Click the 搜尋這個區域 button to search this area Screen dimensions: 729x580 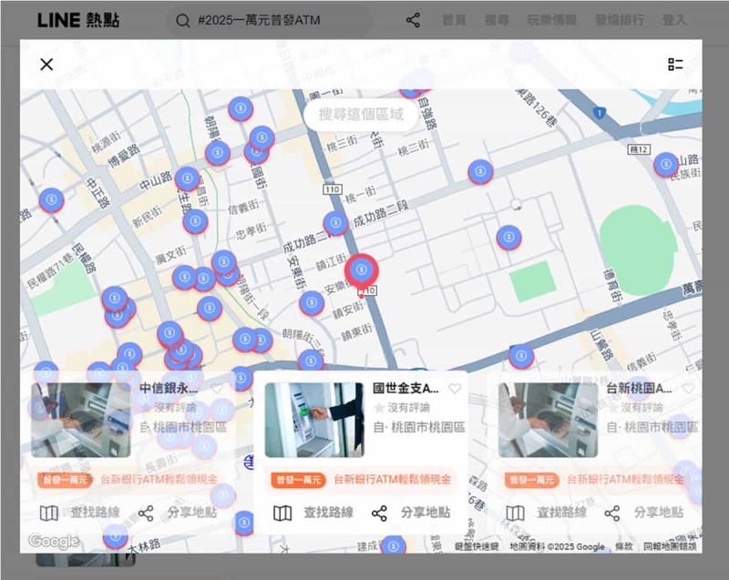tap(359, 115)
